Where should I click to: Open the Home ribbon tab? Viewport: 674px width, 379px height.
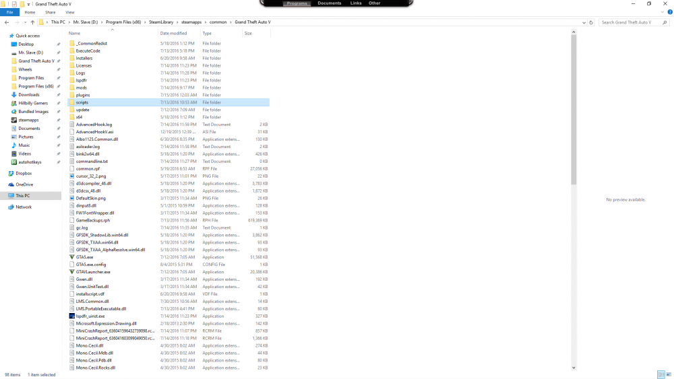[30, 12]
